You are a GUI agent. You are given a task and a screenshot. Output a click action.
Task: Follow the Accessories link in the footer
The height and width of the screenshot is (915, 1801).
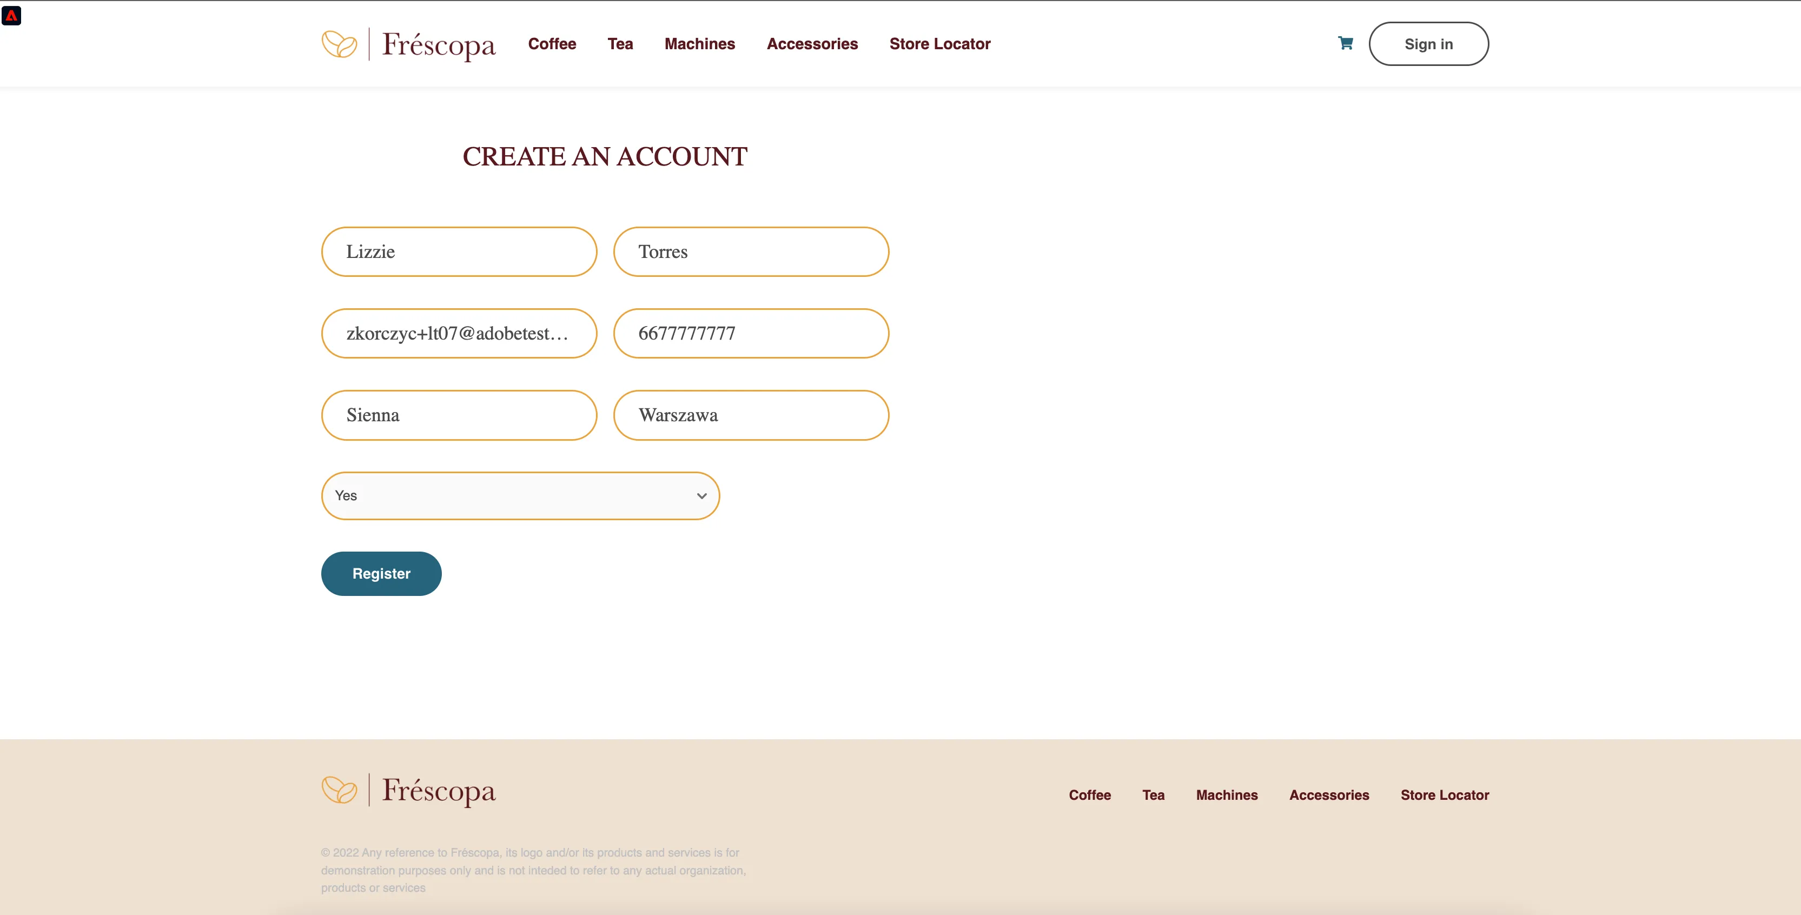[x=1328, y=795]
